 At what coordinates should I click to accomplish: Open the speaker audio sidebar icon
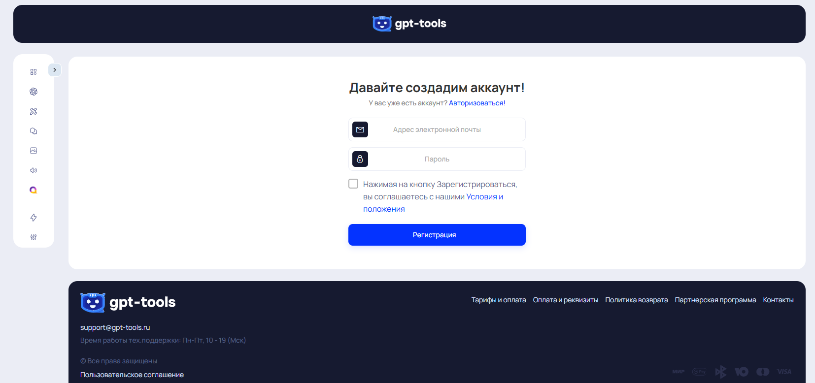(x=34, y=170)
